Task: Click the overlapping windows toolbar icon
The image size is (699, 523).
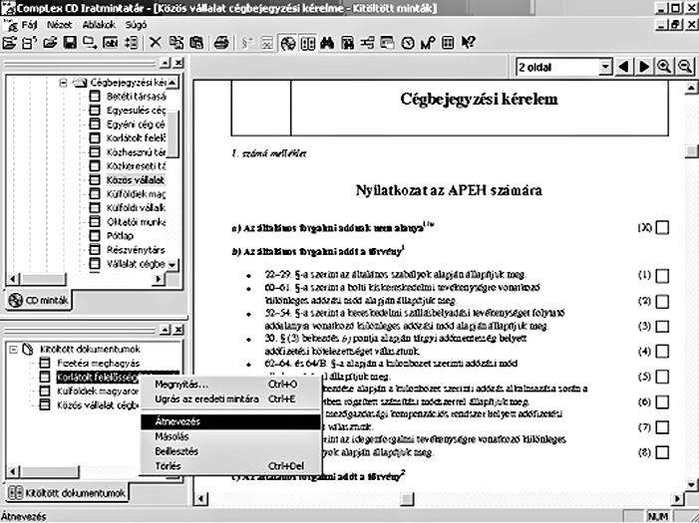Action: 388,43
